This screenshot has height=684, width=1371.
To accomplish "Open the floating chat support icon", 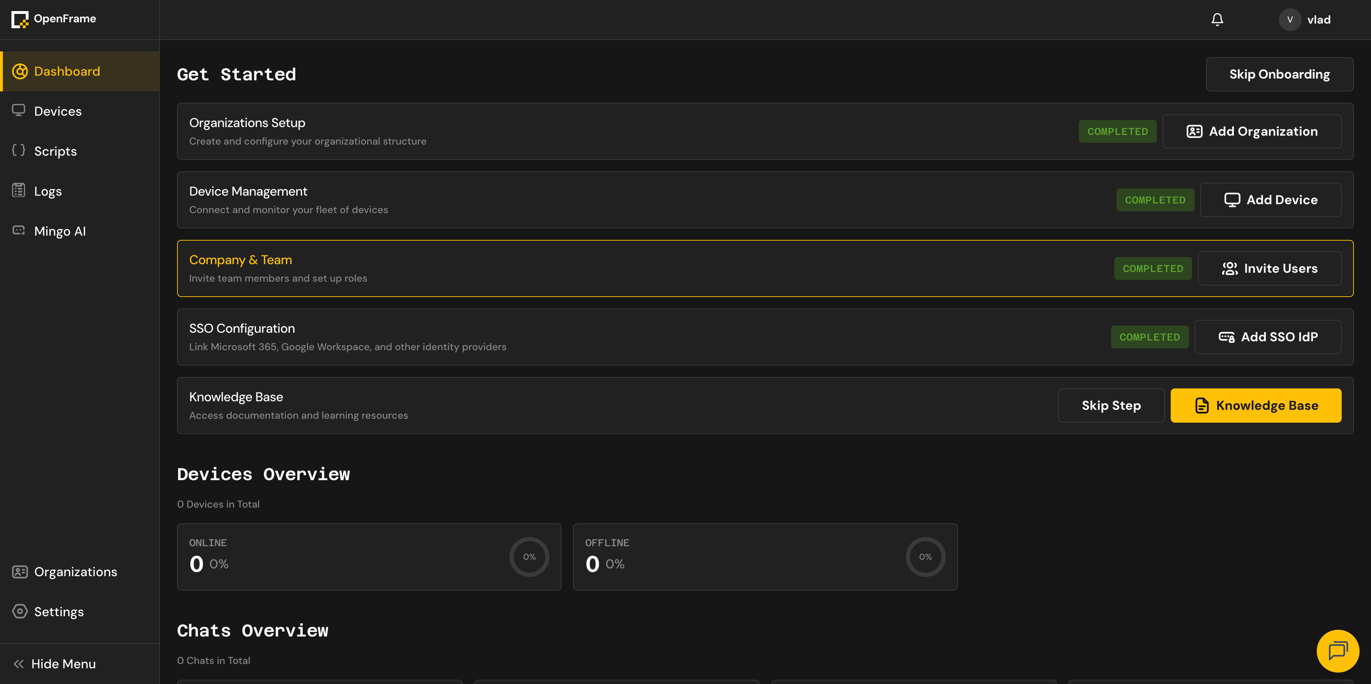I will click(x=1337, y=650).
